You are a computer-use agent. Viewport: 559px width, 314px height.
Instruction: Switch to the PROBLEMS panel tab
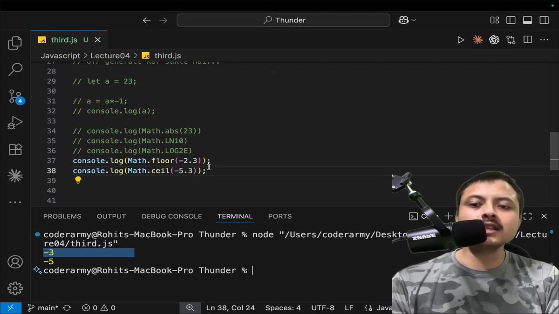(62, 216)
